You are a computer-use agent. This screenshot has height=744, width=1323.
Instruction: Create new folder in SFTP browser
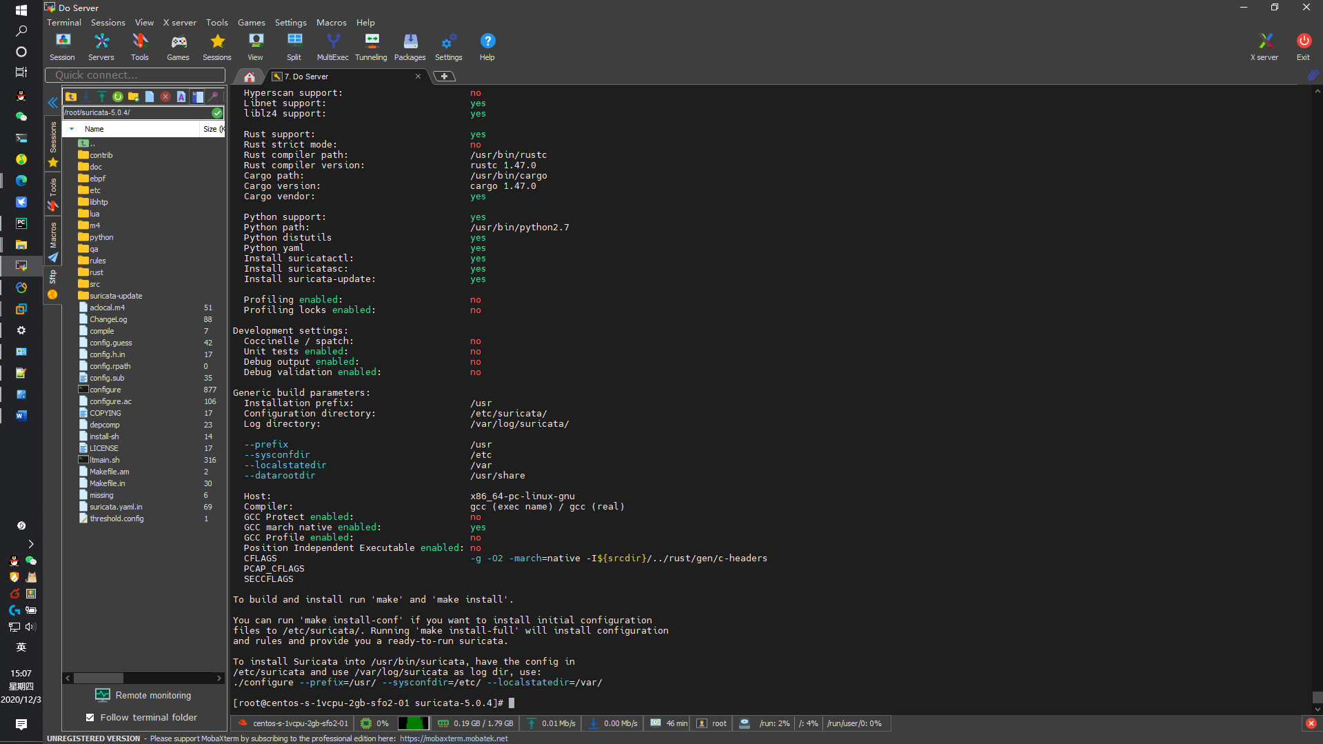pos(134,97)
